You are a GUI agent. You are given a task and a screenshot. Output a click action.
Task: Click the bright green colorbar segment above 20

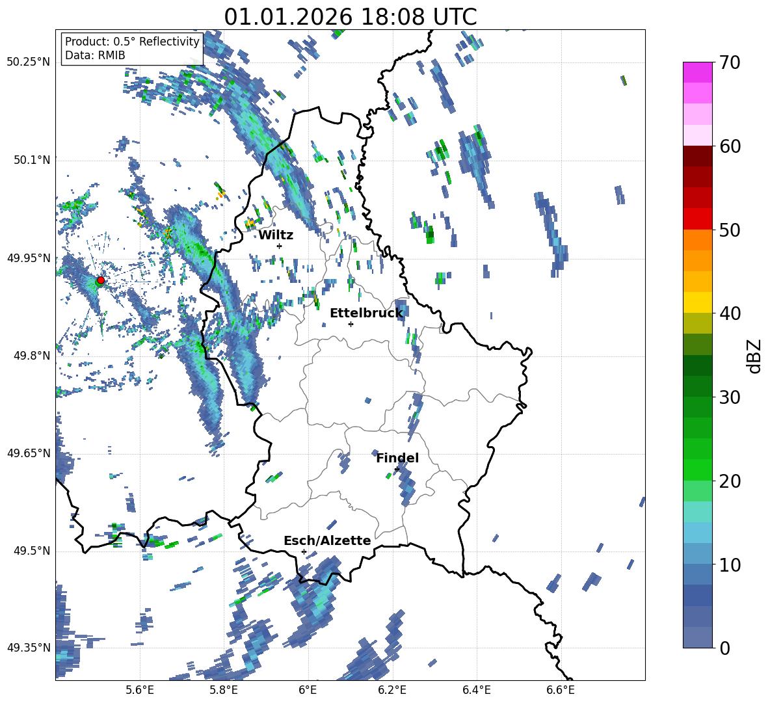pos(697,470)
